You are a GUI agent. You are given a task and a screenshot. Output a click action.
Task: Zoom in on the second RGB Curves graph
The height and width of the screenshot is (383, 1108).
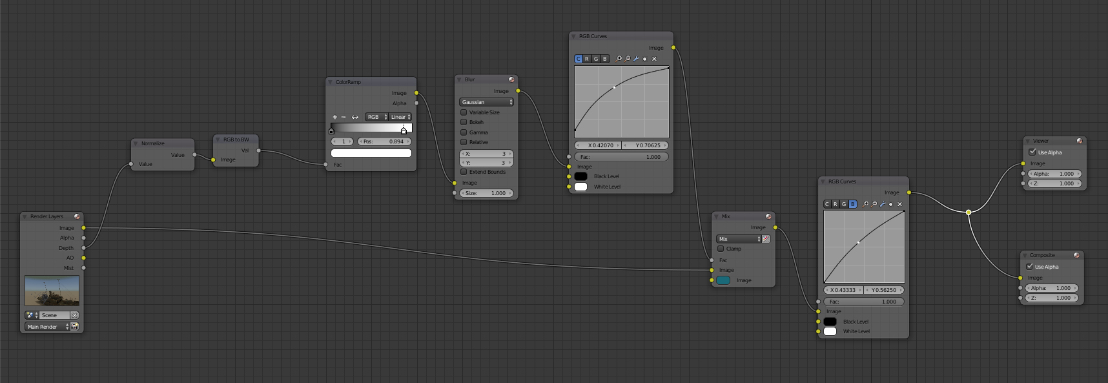(866, 204)
